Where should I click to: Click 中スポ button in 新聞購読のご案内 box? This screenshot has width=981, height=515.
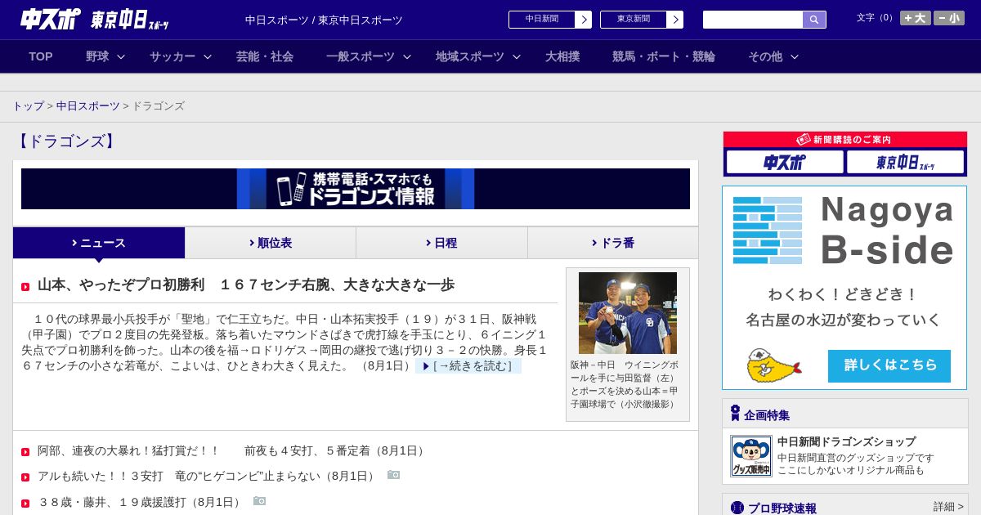[785, 162]
